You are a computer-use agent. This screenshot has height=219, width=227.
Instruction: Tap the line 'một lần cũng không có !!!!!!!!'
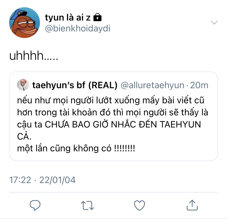pyautogui.click(x=76, y=148)
